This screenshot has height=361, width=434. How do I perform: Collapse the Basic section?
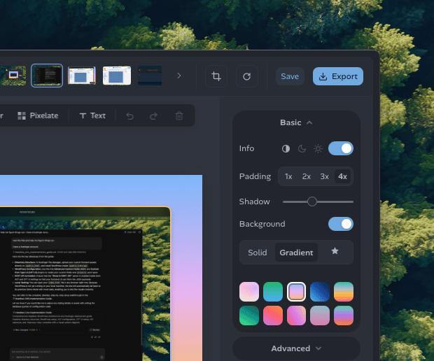click(296, 122)
